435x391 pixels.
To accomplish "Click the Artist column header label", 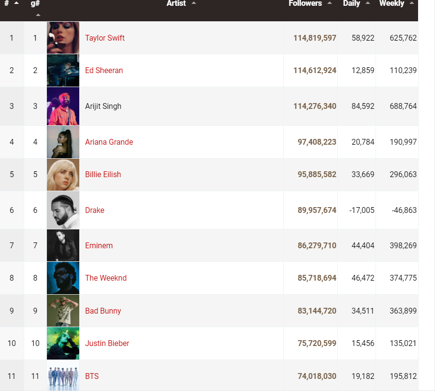I will 176,3.
